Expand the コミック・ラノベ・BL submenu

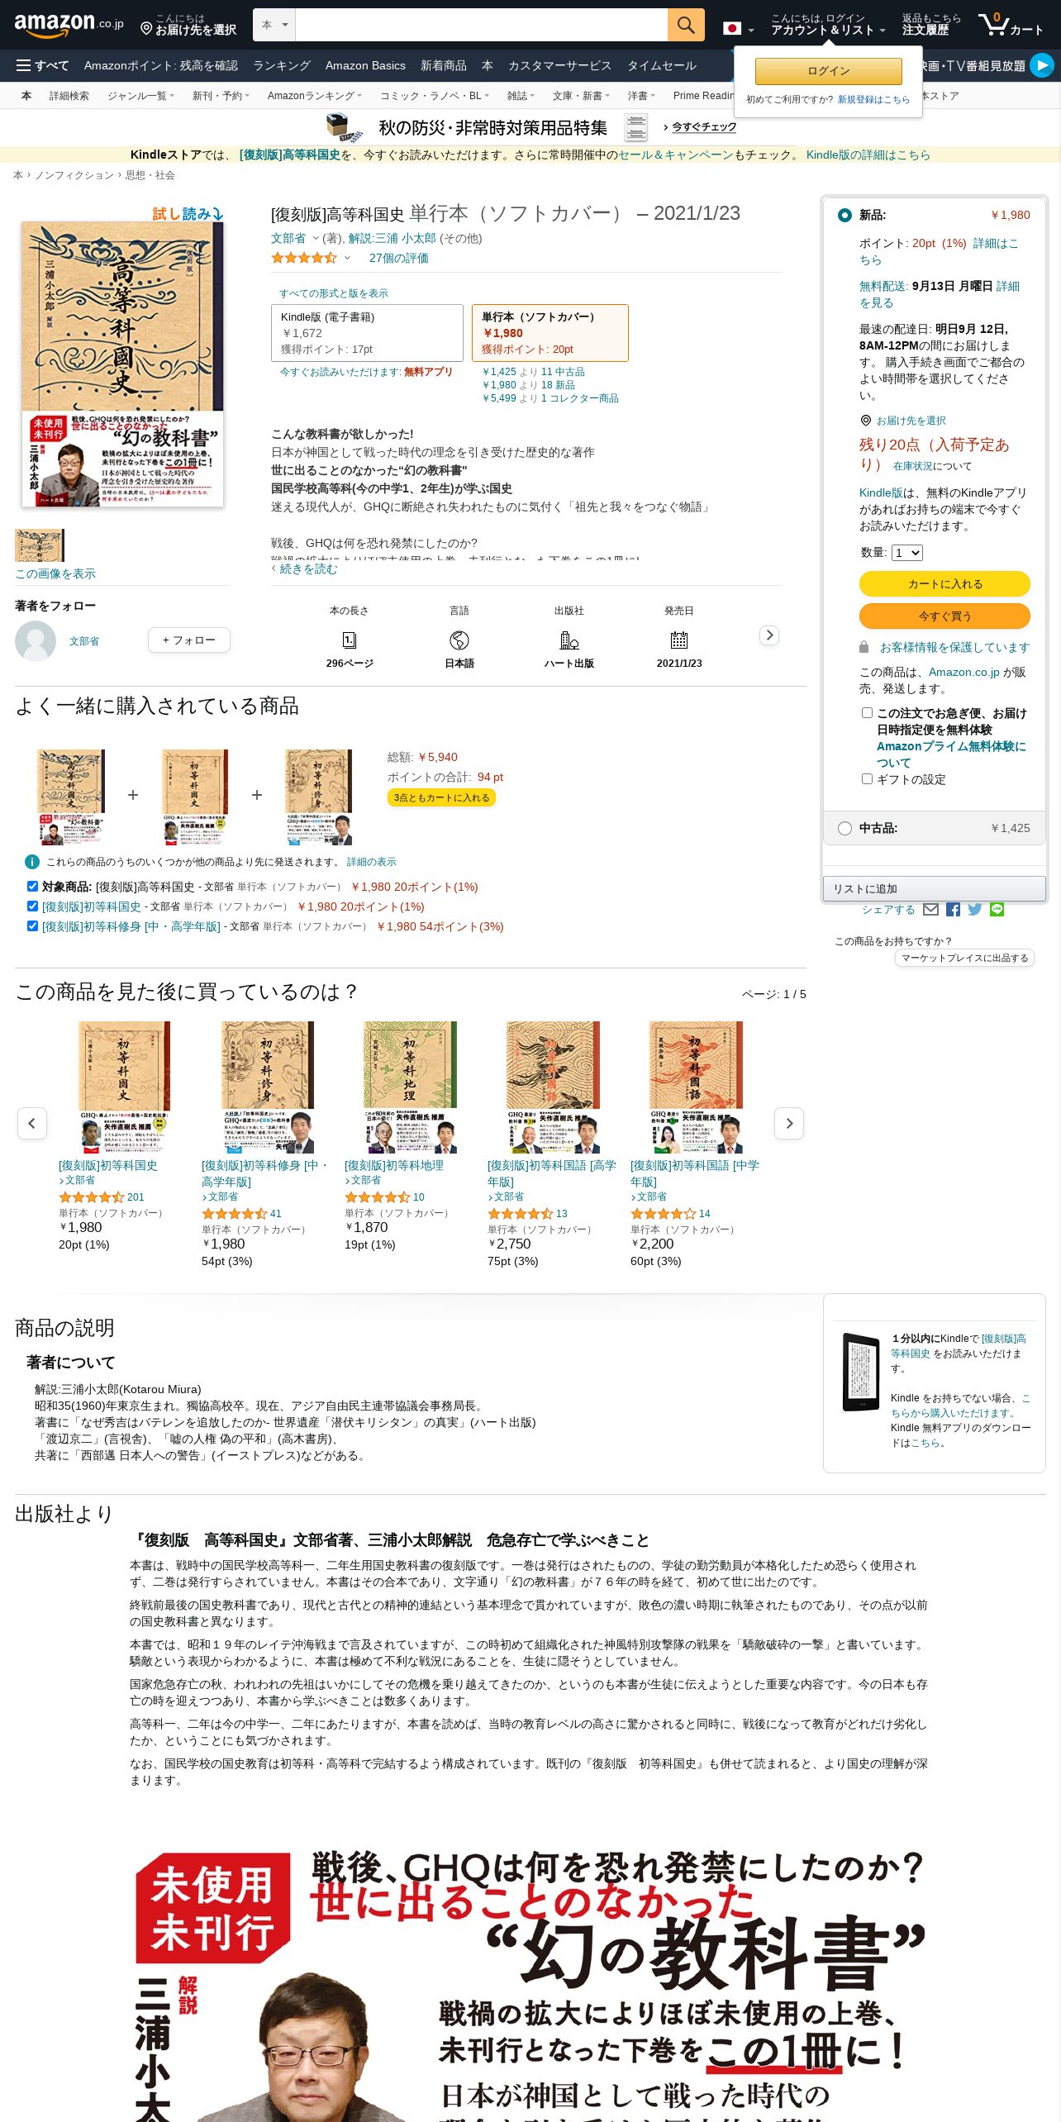434,96
